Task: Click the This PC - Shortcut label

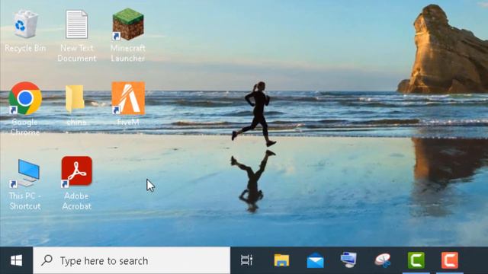Action: click(25, 201)
